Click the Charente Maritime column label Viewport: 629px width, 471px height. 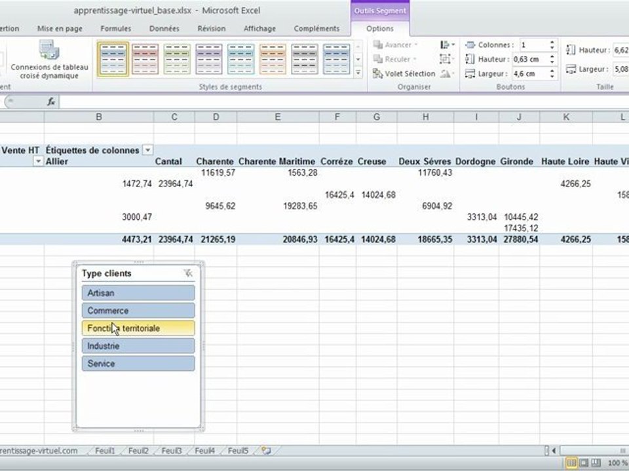click(x=276, y=162)
